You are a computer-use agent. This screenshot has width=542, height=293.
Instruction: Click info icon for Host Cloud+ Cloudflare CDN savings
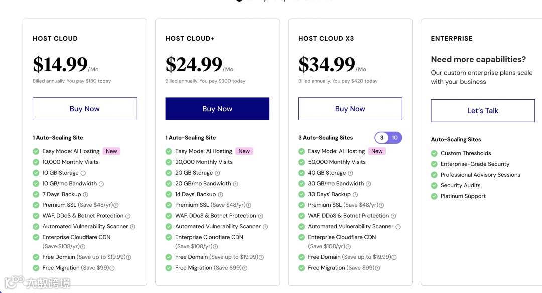215,247
